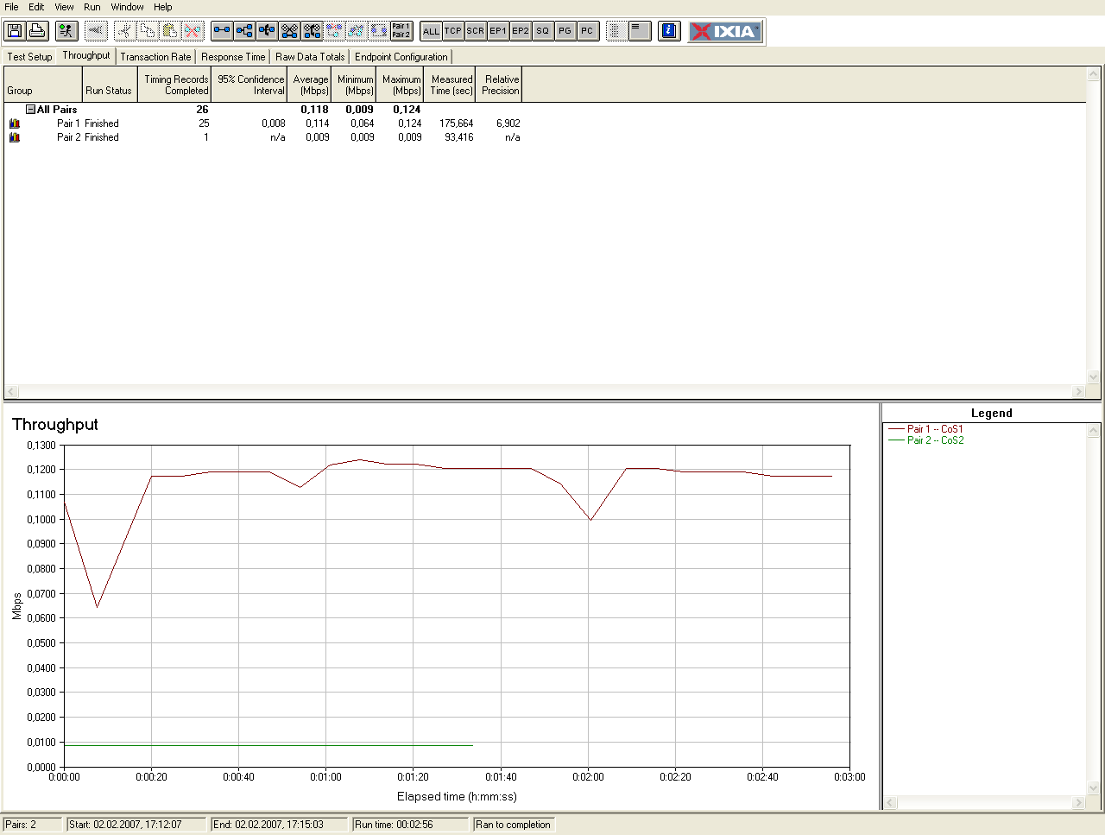The width and height of the screenshot is (1105, 835).
Task: Toggle the ALL filter button
Action: click(x=431, y=31)
